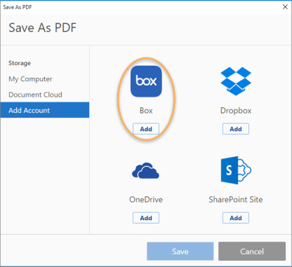Click the SharePoint Site name label
The image size is (292, 267).
[x=236, y=200]
